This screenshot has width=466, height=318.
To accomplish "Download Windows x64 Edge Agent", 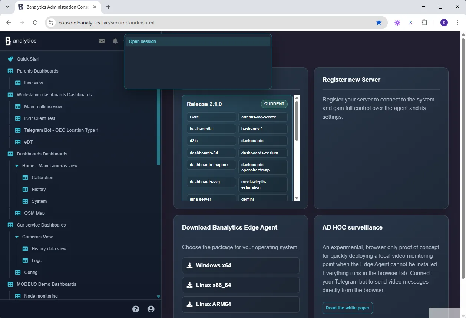I will (241, 265).
